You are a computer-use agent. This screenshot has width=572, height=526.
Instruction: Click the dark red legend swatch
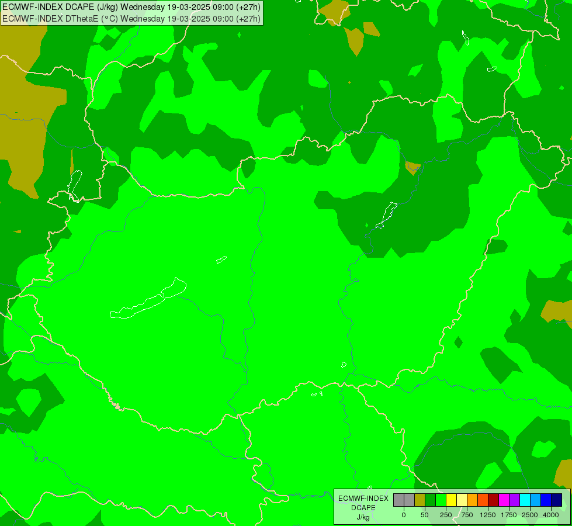click(494, 500)
